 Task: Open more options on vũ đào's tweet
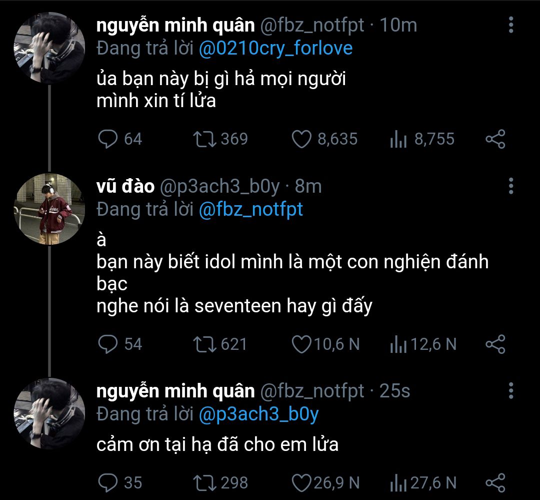coord(510,186)
